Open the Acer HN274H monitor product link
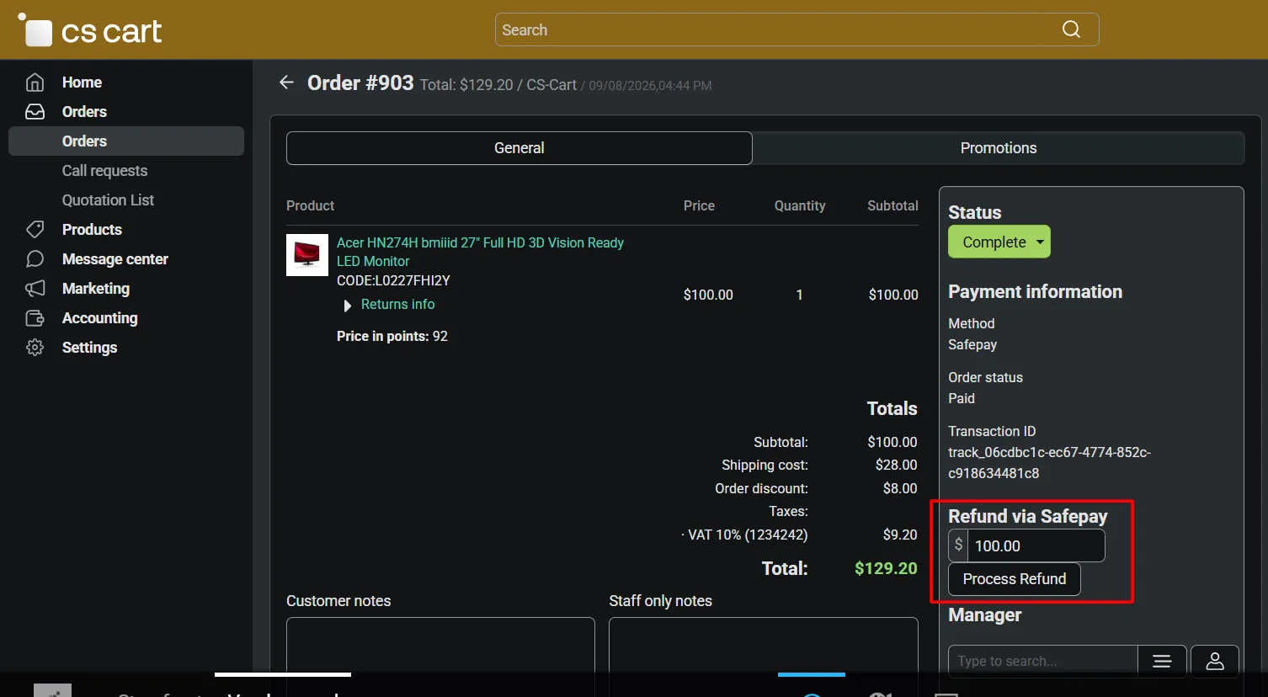This screenshot has height=697, width=1268. point(480,252)
